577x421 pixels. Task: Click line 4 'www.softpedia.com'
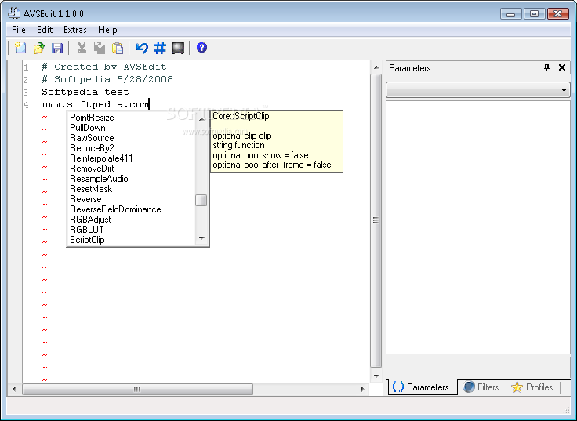pos(95,104)
